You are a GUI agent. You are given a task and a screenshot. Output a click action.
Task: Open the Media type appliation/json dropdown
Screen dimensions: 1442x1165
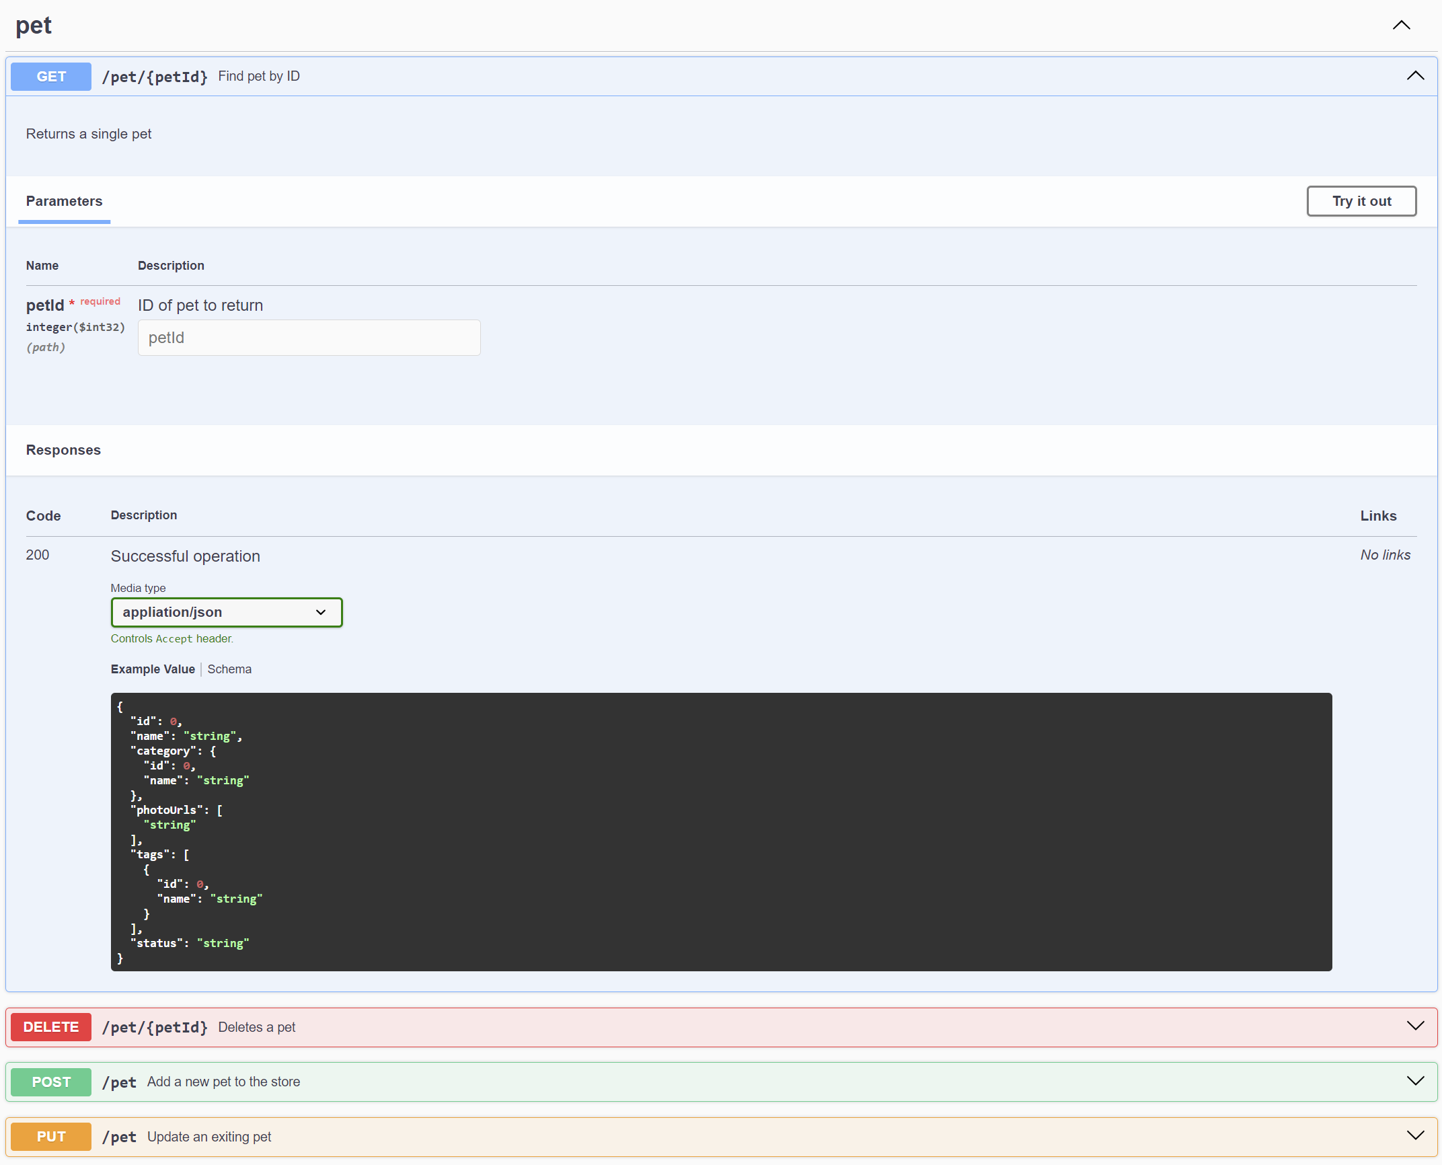[227, 612]
